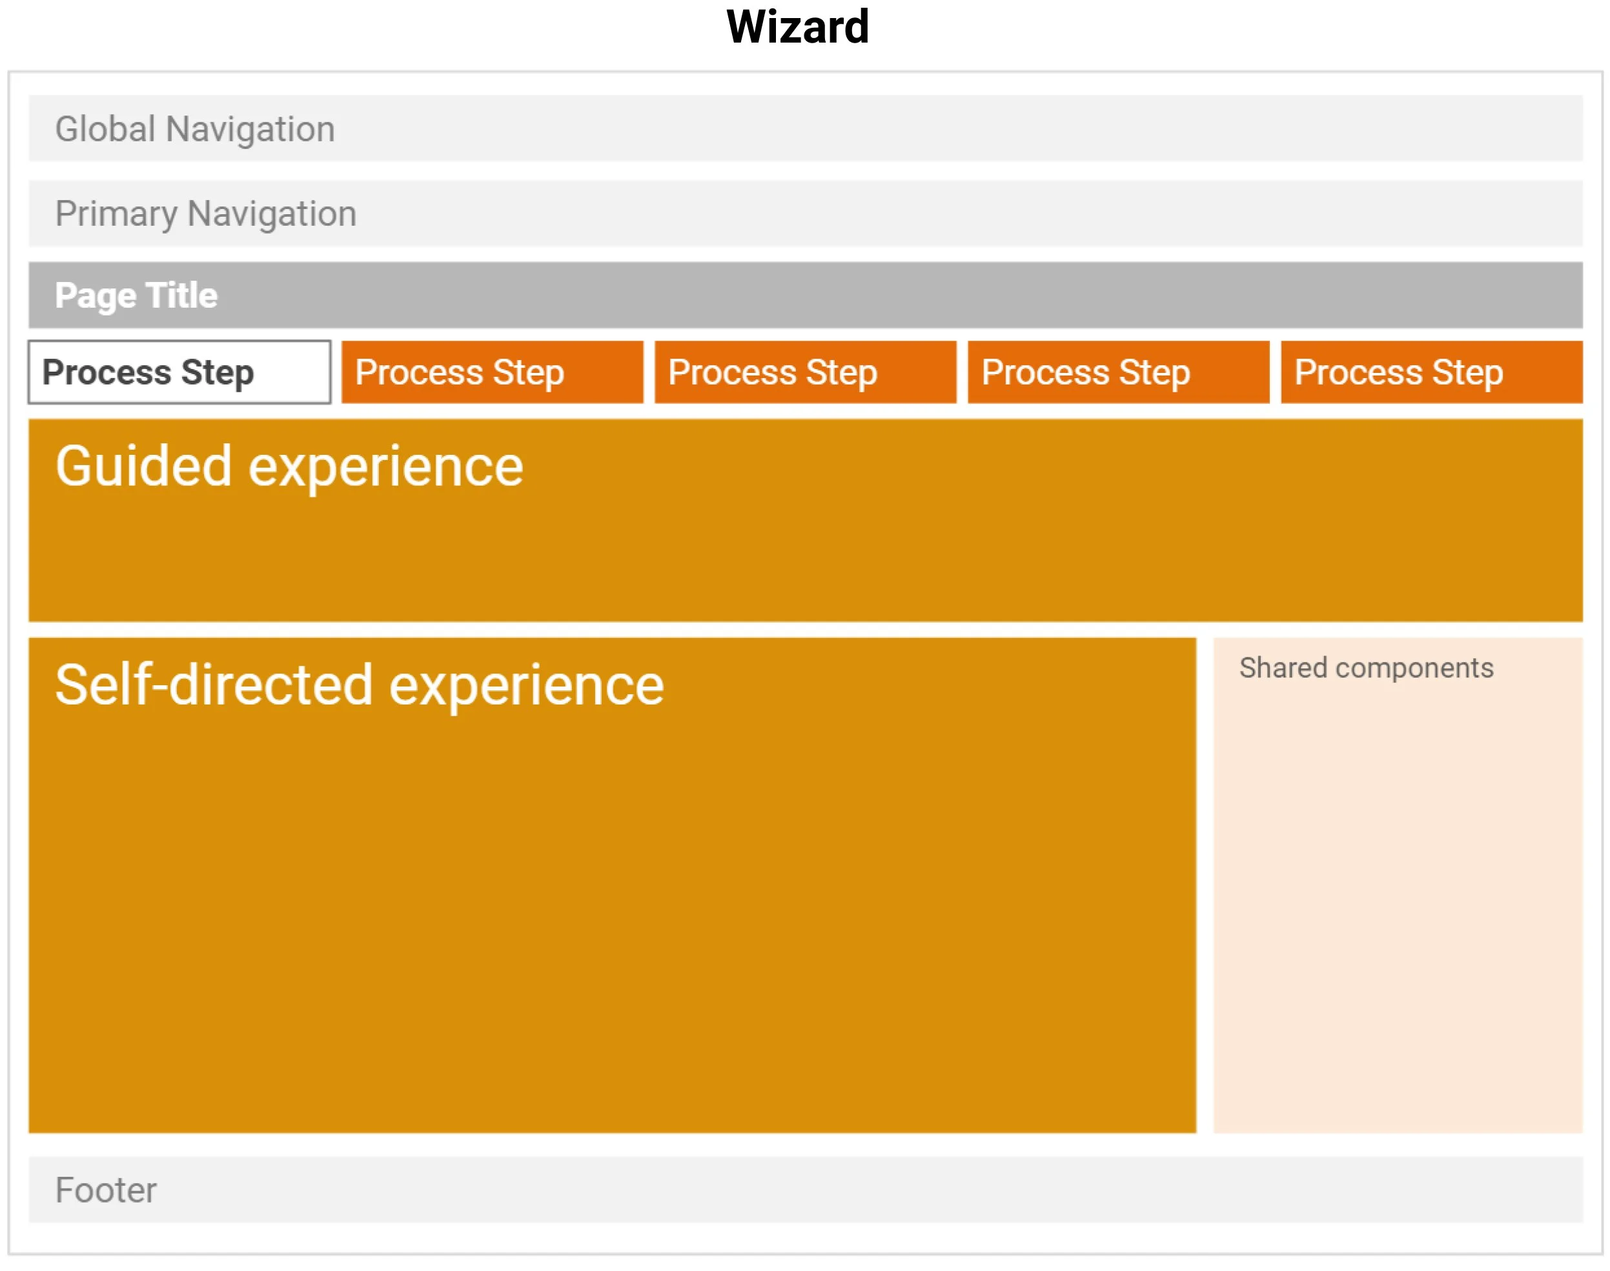Select the second Process Step

[x=491, y=372]
